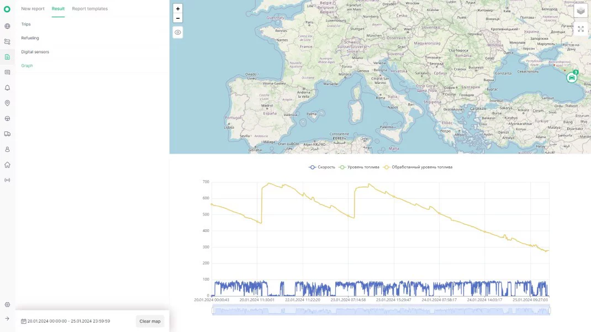This screenshot has width=591, height=332.
Task: Open the map layers selector
Action: tap(581, 11)
